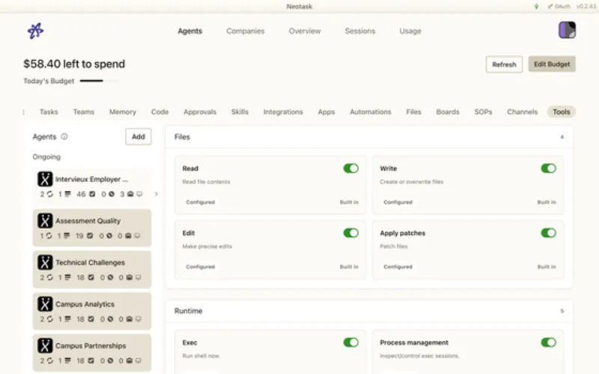Click list icon in Technical Challenges row
The width and height of the screenshot is (599, 374).
(x=67, y=278)
